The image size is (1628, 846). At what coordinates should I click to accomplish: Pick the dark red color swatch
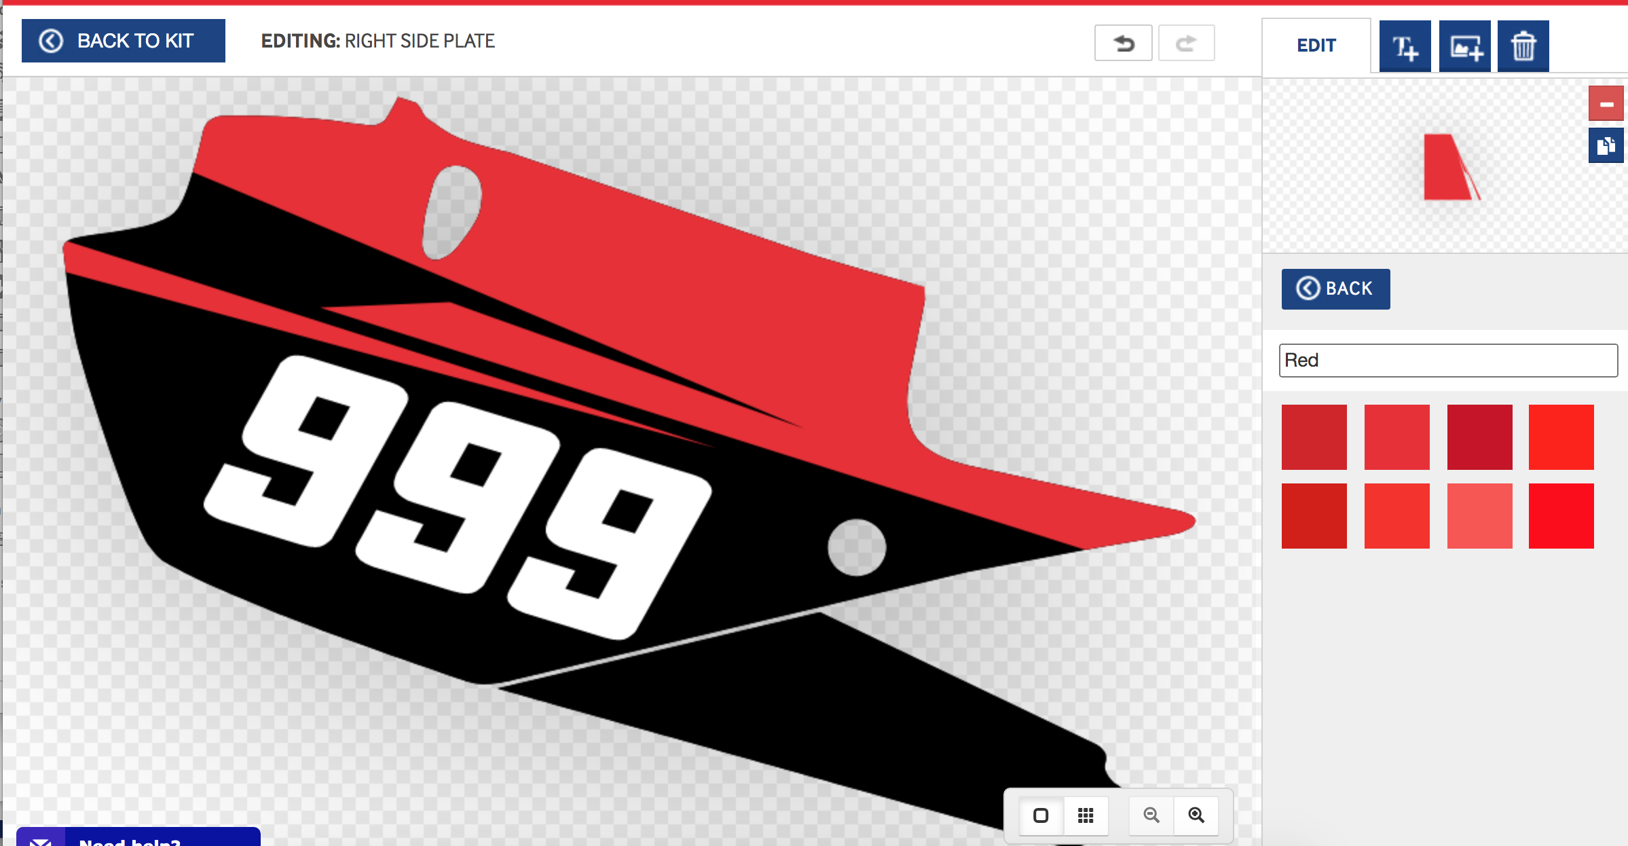tap(1479, 436)
